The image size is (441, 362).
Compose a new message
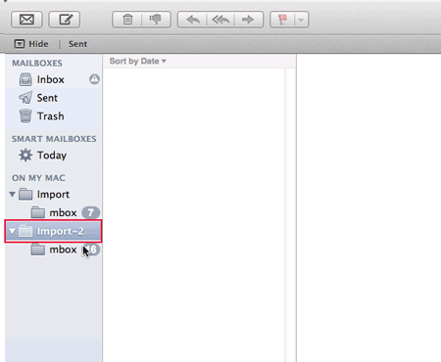(65, 20)
